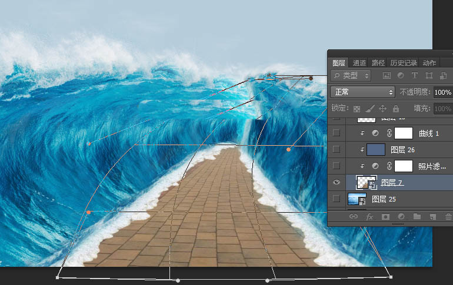Click the 不透明度 opacity value field
The width and height of the screenshot is (453, 285).
click(x=444, y=92)
